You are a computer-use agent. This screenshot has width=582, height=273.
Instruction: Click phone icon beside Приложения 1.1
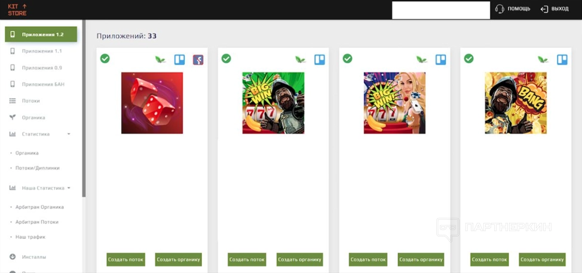click(13, 51)
